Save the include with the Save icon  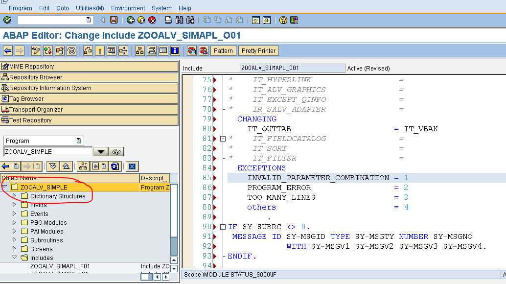113,20
